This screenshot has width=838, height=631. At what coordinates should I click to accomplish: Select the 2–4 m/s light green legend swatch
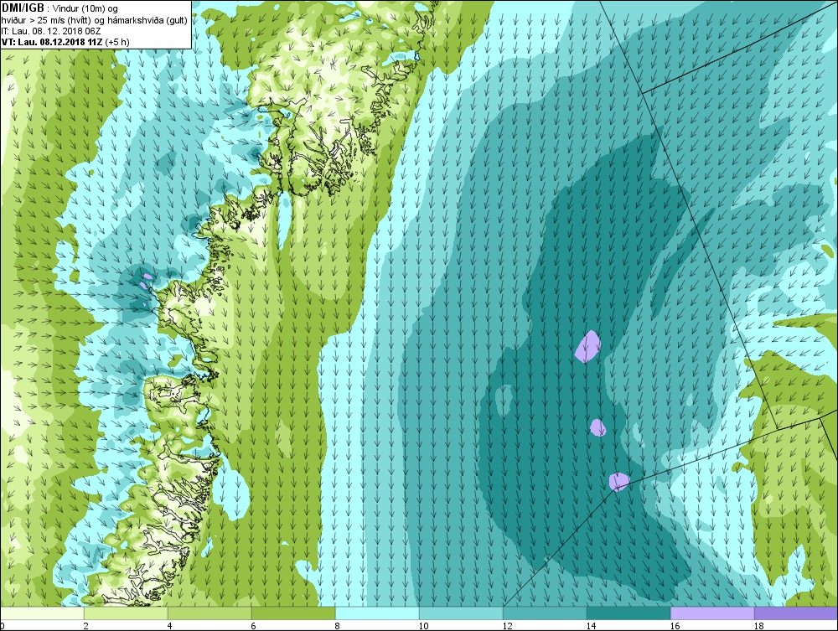126,613
